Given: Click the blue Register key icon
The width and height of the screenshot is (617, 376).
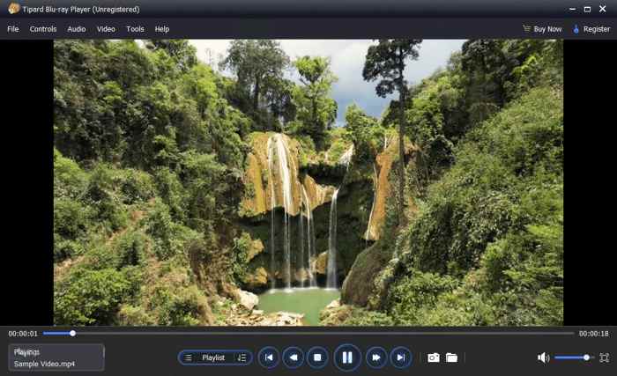Looking at the screenshot, I should click(576, 29).
